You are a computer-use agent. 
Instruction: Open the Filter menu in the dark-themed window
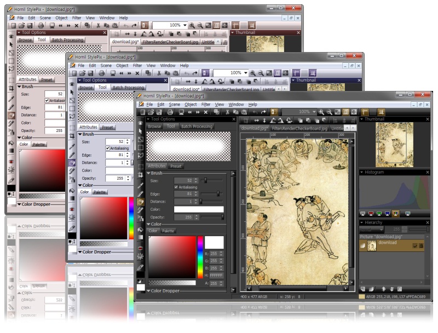(205, 104)
